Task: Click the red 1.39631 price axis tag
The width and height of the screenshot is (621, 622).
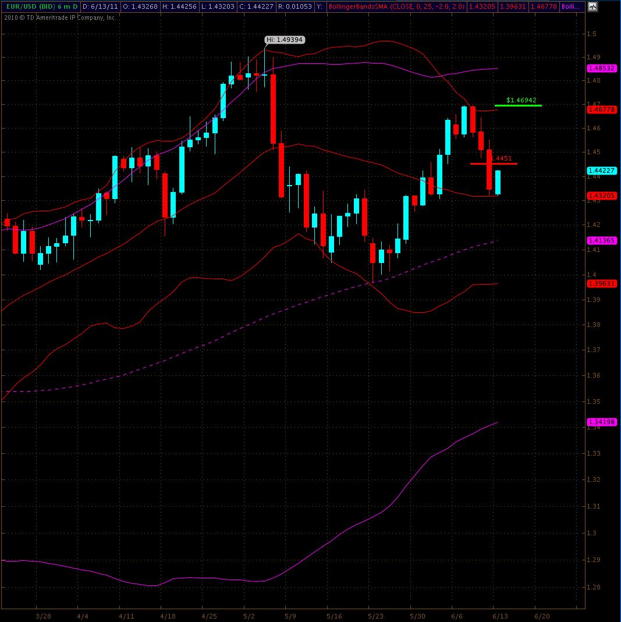Action: (602, 283)
